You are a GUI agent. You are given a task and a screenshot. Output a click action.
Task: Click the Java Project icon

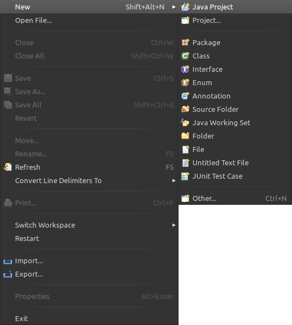(185, 7)
